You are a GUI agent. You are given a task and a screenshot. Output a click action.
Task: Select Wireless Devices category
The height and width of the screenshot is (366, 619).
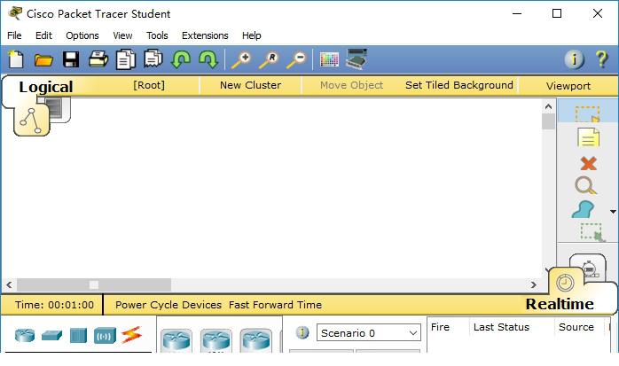point(105,336)
